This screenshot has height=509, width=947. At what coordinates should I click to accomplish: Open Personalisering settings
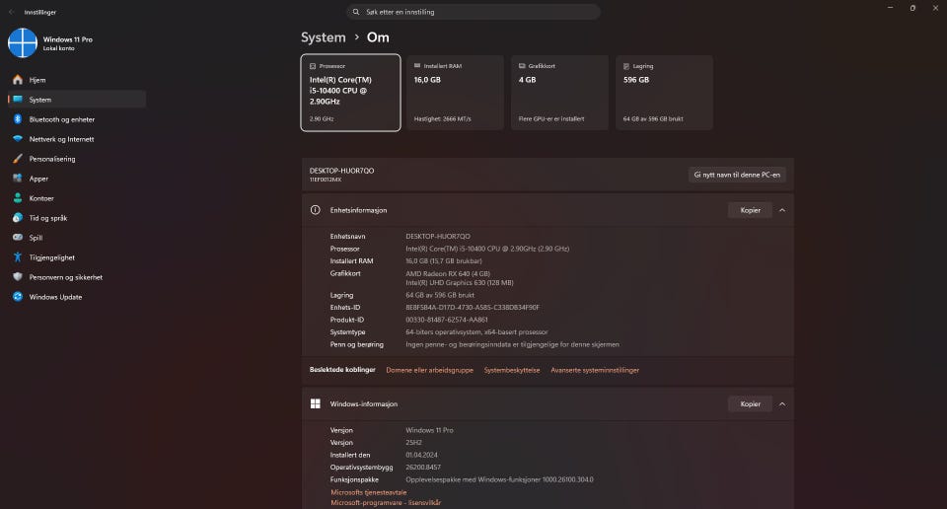[77, 159]
